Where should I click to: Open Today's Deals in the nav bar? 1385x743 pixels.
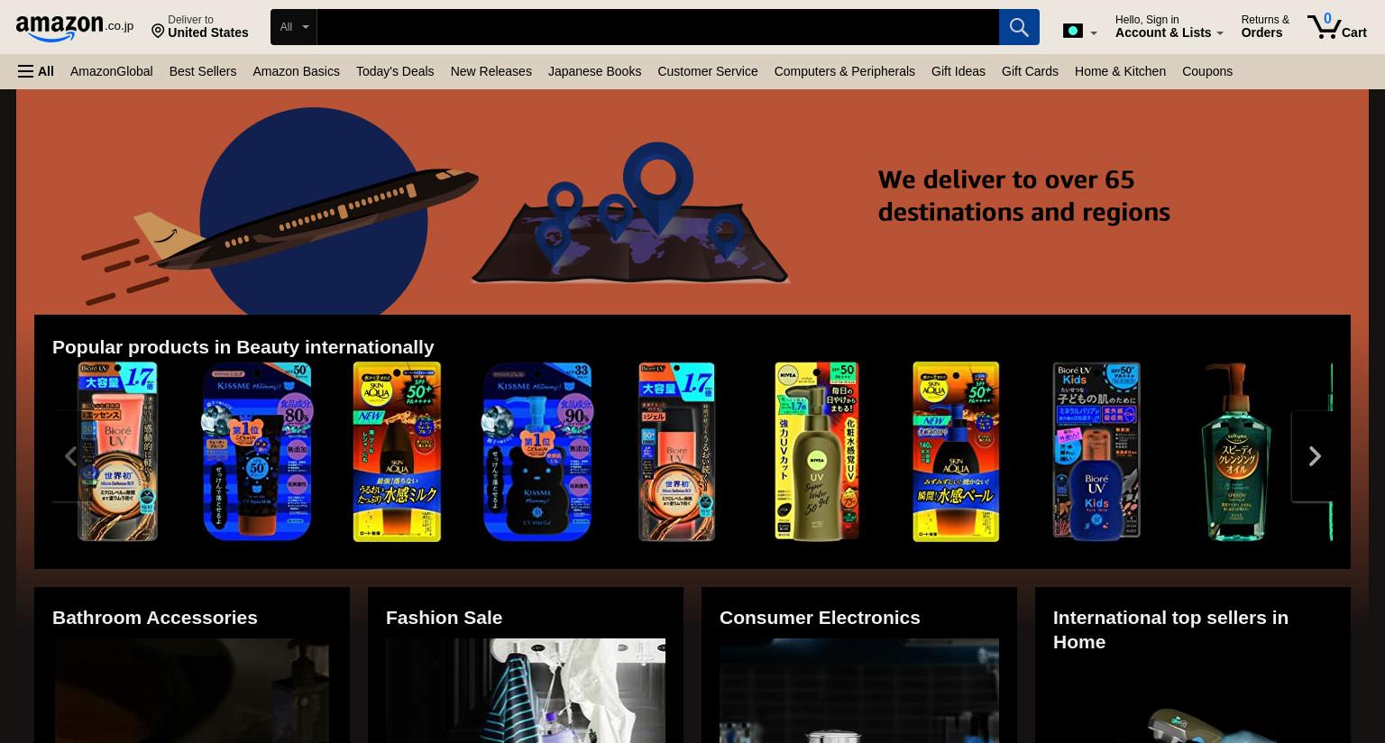(x=394, y=71)
